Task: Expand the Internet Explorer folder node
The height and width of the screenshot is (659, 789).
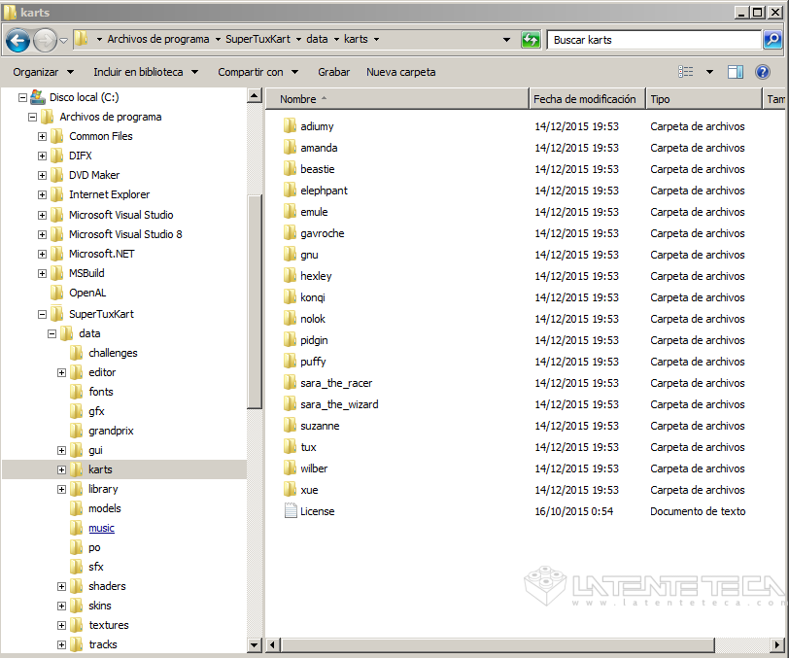Action: [x=43, y=194]
